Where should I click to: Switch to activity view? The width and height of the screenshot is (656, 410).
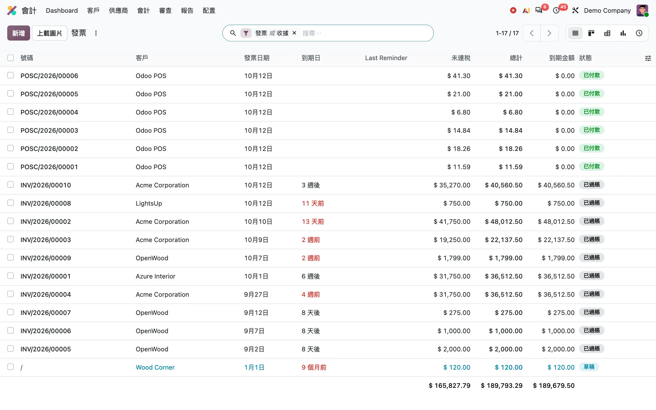coord(639,33)
